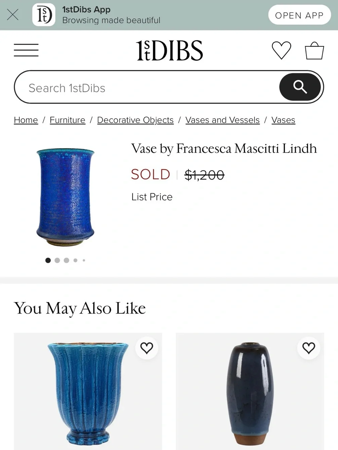Open the turquoise fluted vase listing
This screenshot has height=450, width=338.
click(x=88, y=392)
